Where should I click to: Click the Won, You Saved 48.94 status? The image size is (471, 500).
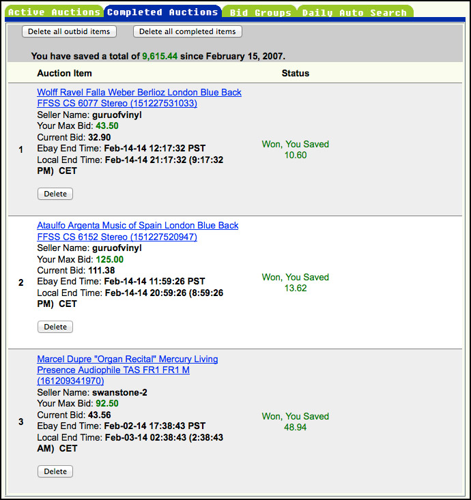(295, 422)
